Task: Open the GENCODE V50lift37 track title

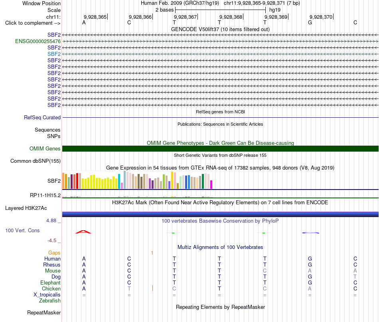Action: 220,29
